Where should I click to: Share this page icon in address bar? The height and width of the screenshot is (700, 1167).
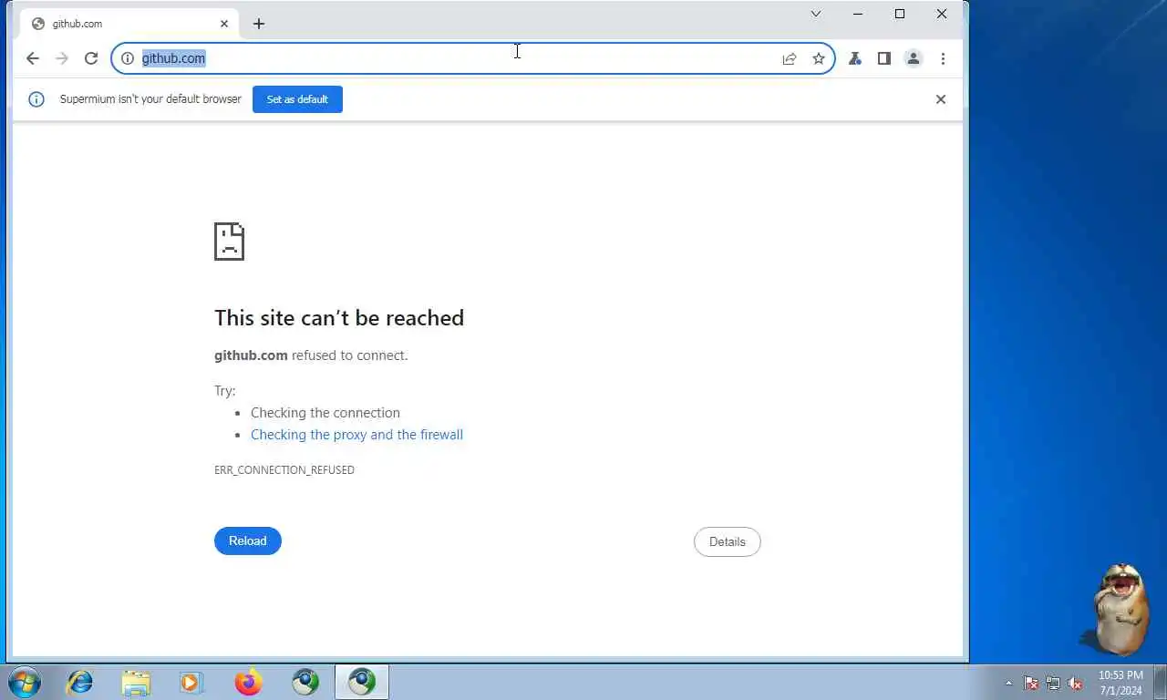[x=790, y=58]
